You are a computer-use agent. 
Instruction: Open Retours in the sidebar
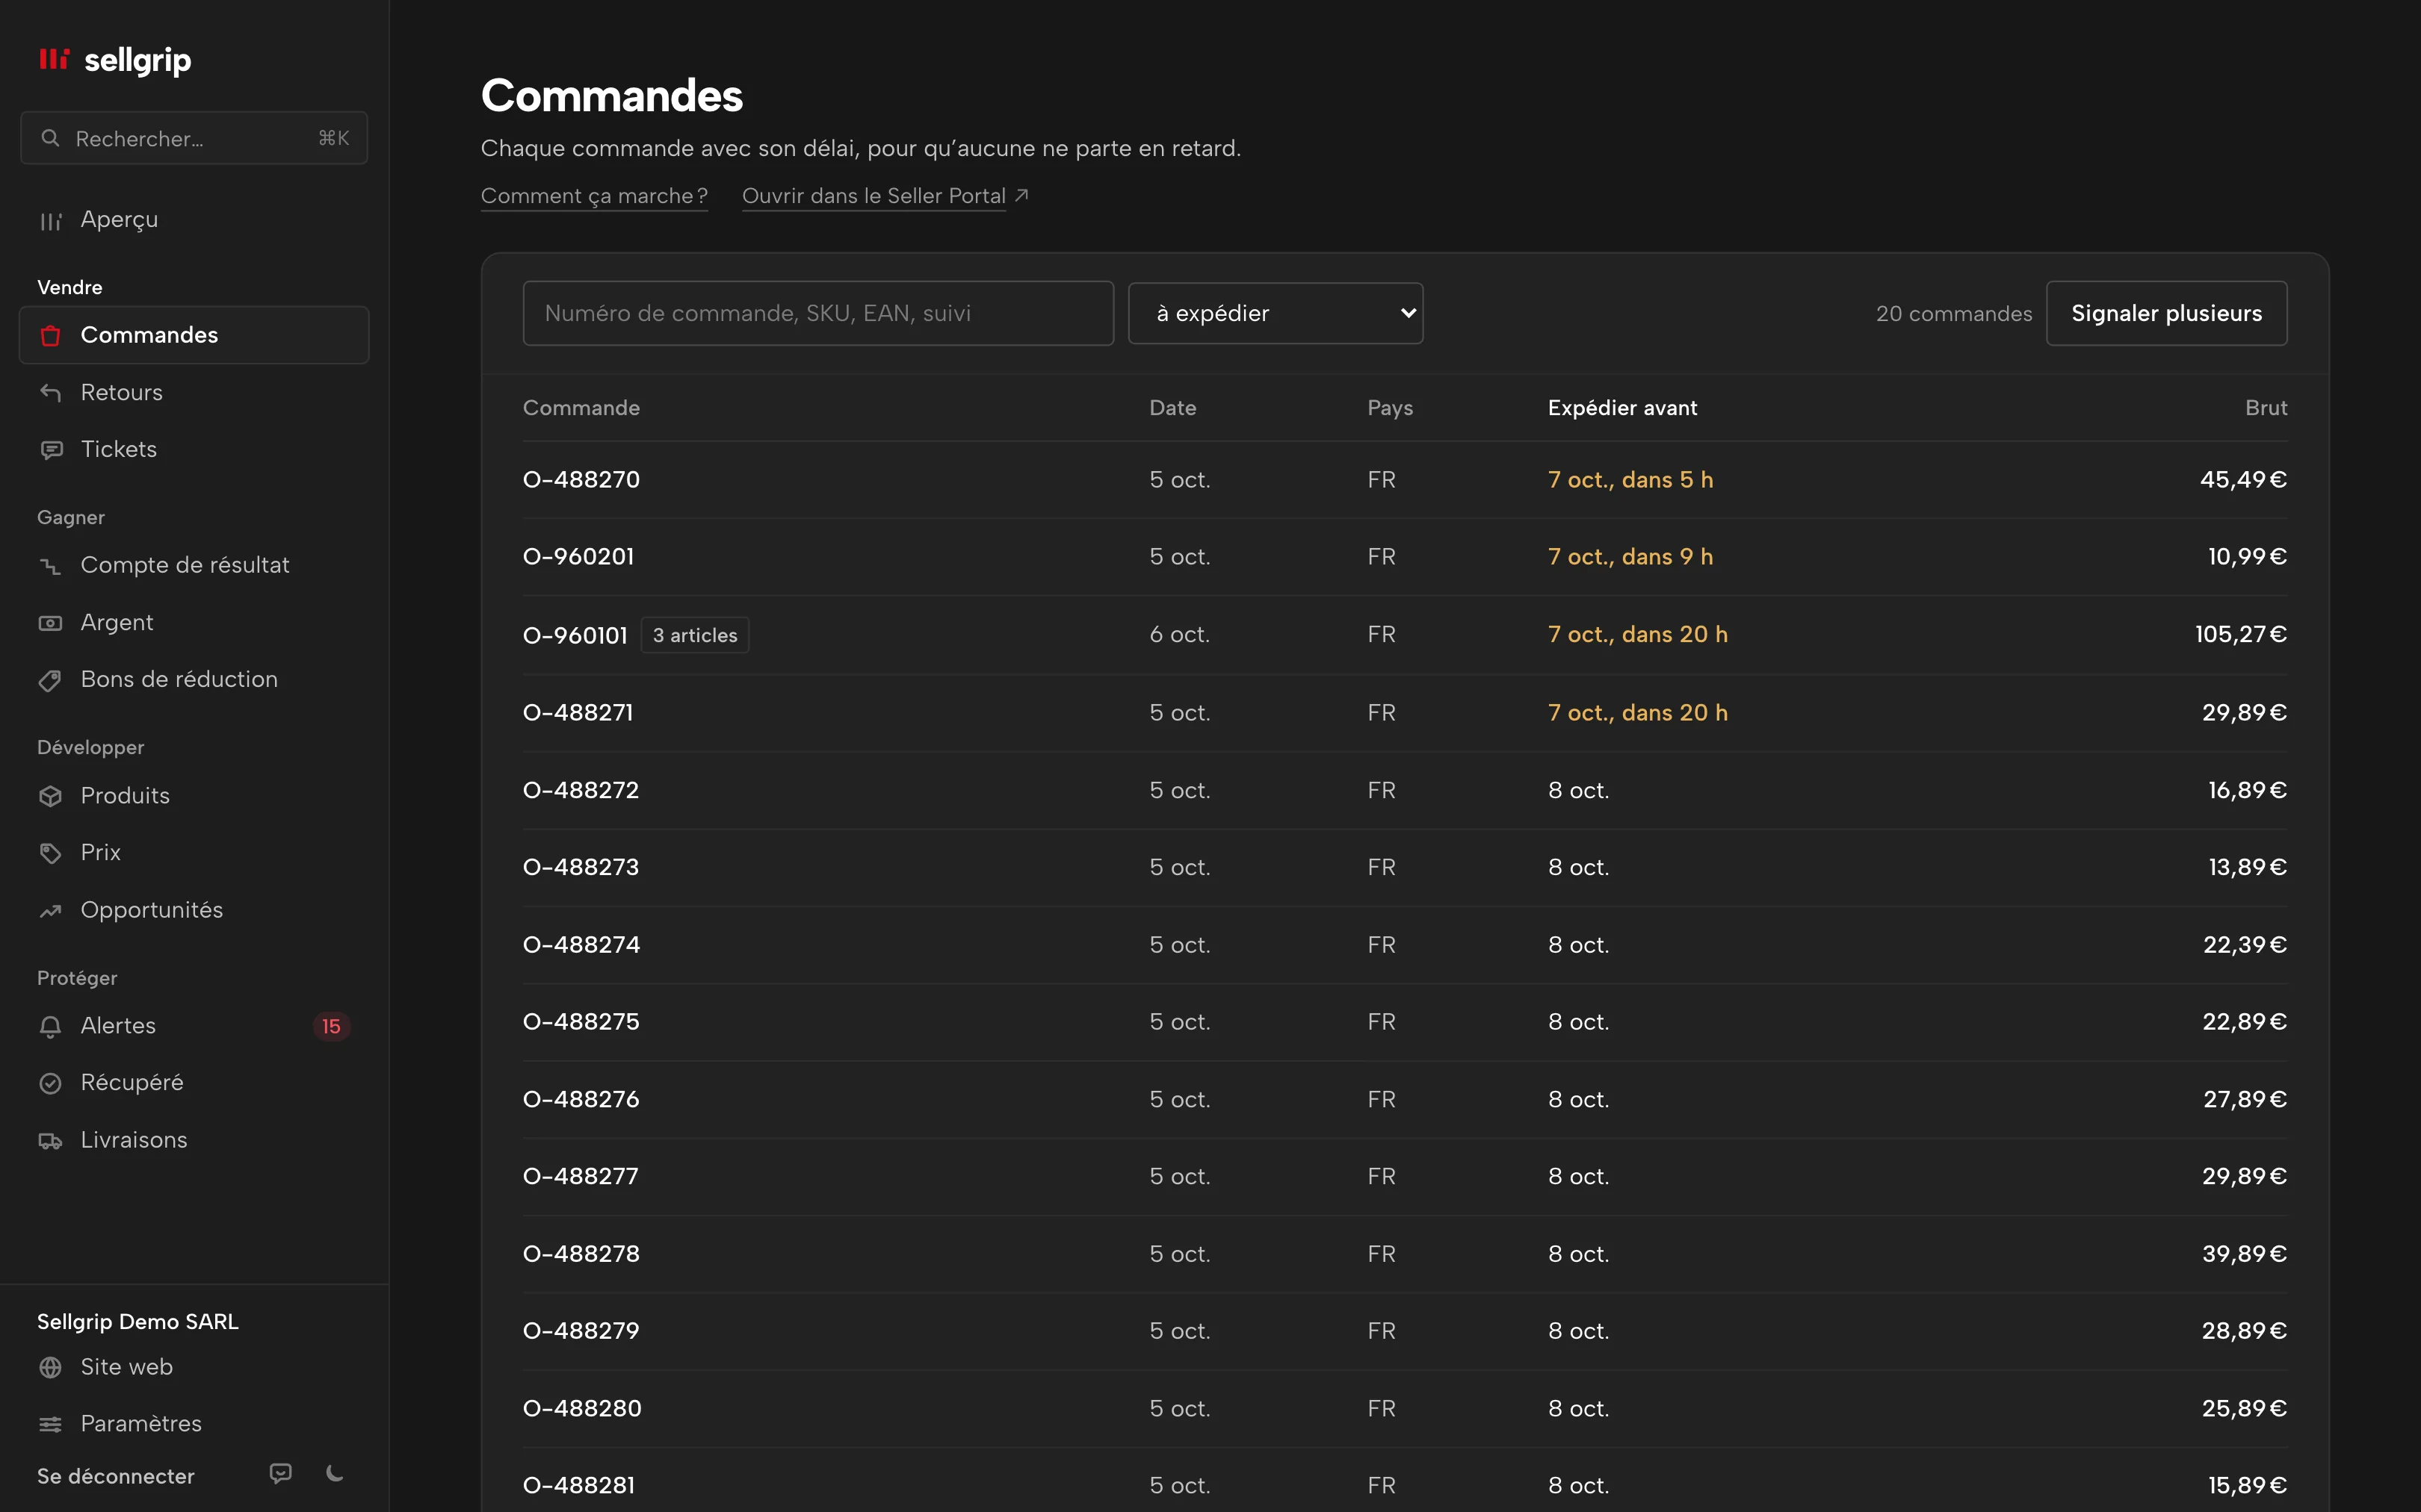(194, 392)
